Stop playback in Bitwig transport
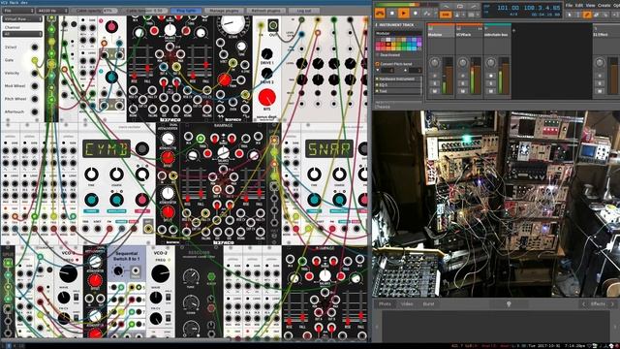This screenshot has height=349, width=620. point(391,14)
